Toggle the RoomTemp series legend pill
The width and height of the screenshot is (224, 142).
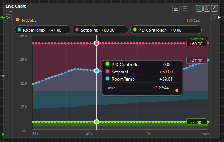43,30
